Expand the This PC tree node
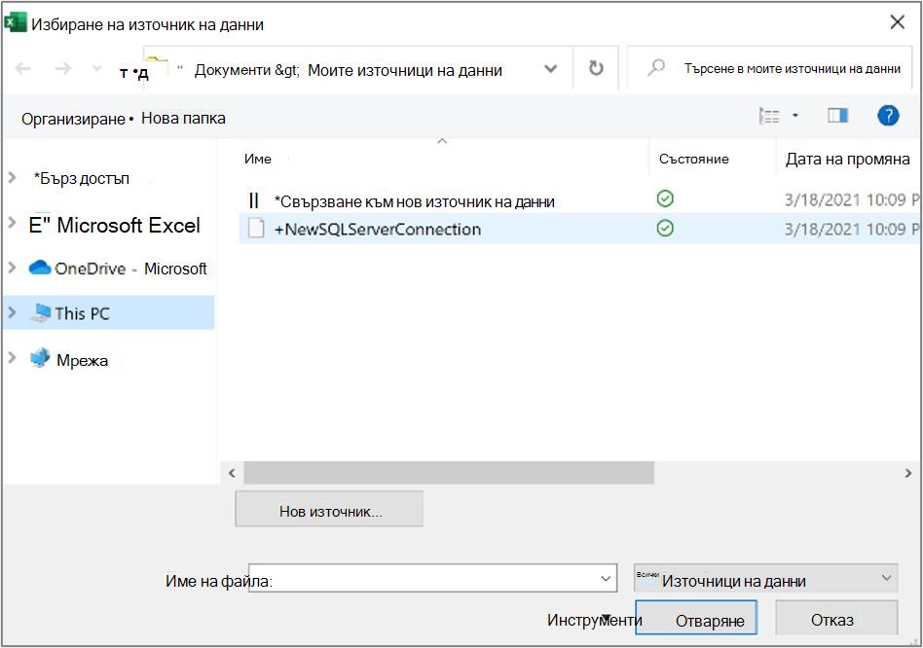 (x=12, y=312)
